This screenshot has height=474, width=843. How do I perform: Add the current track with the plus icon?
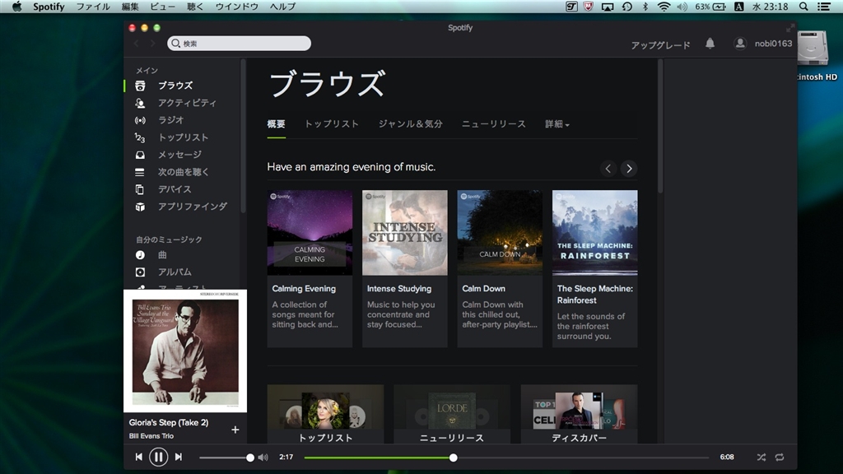235,430
